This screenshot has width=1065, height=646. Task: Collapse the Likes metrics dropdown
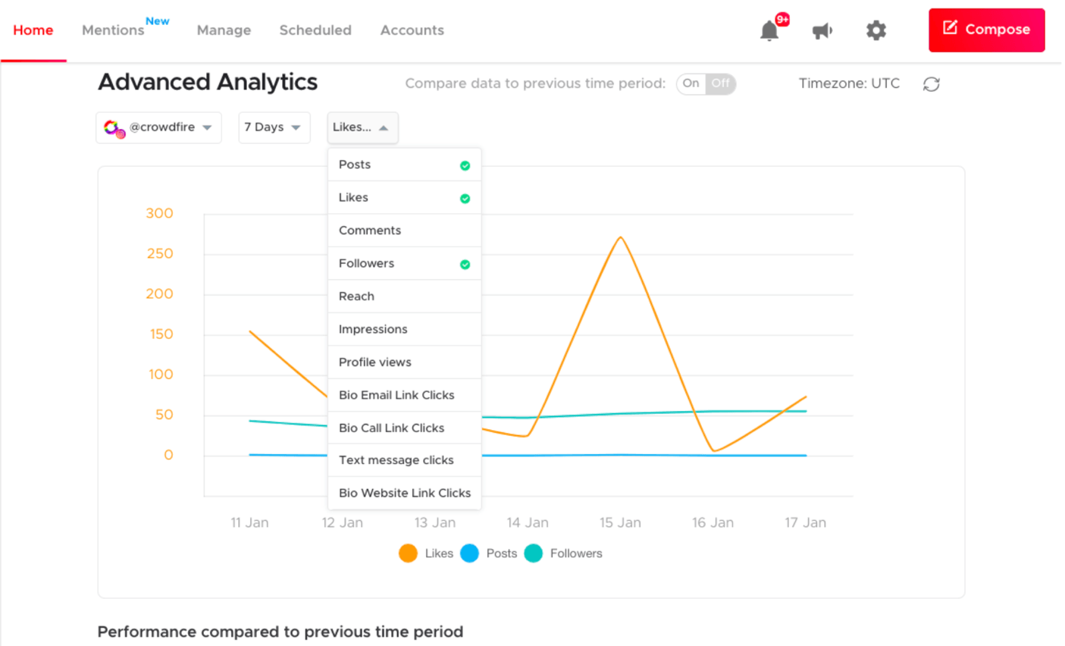[362, 127]
